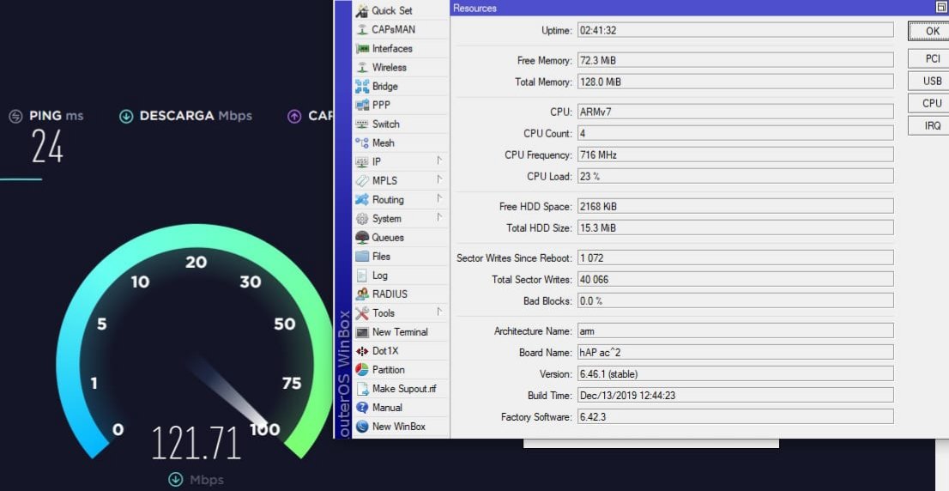The width and height of the screenshot is (949, 491).
Task: Click the New WinBox icon
Action: click(362, 427)
